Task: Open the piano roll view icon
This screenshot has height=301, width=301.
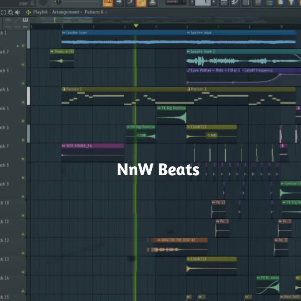Action: (235, 3)
